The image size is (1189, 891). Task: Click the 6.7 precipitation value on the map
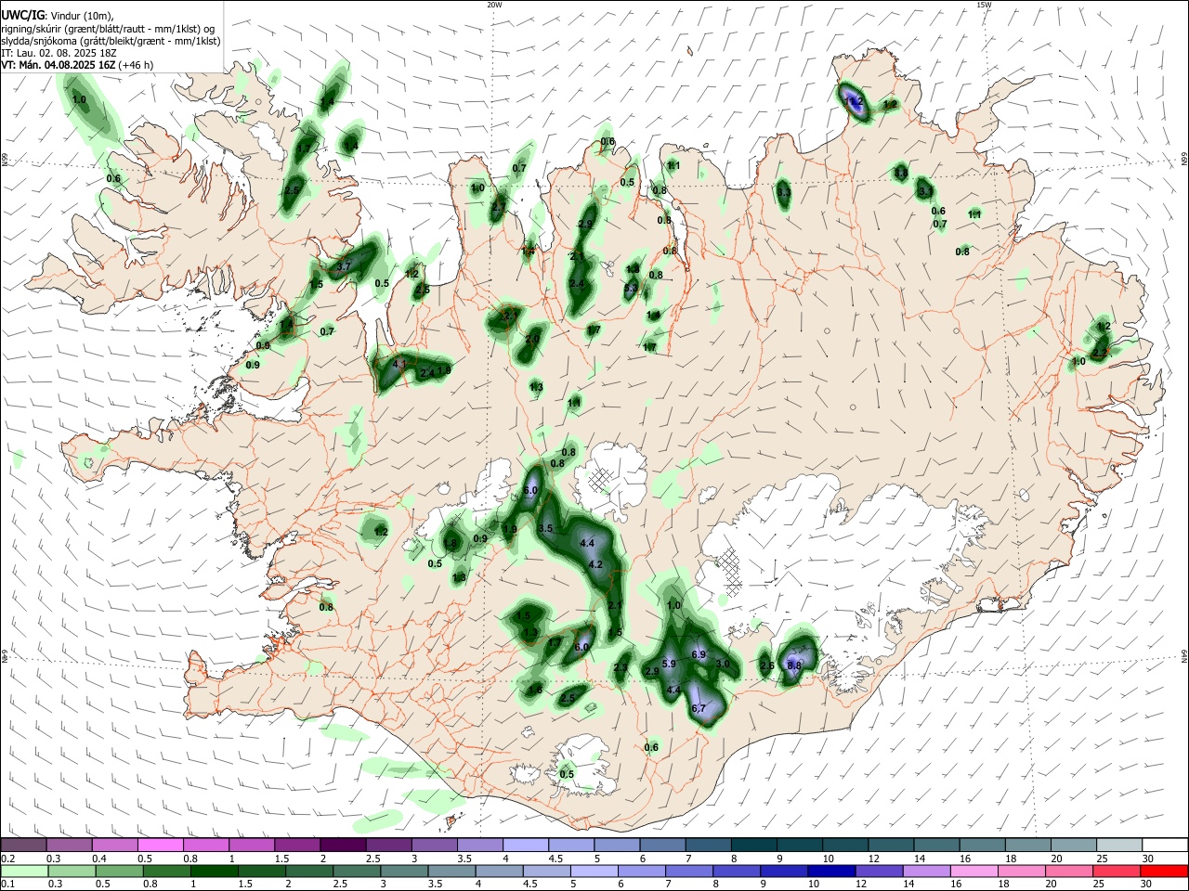click(x=699, y=708)
